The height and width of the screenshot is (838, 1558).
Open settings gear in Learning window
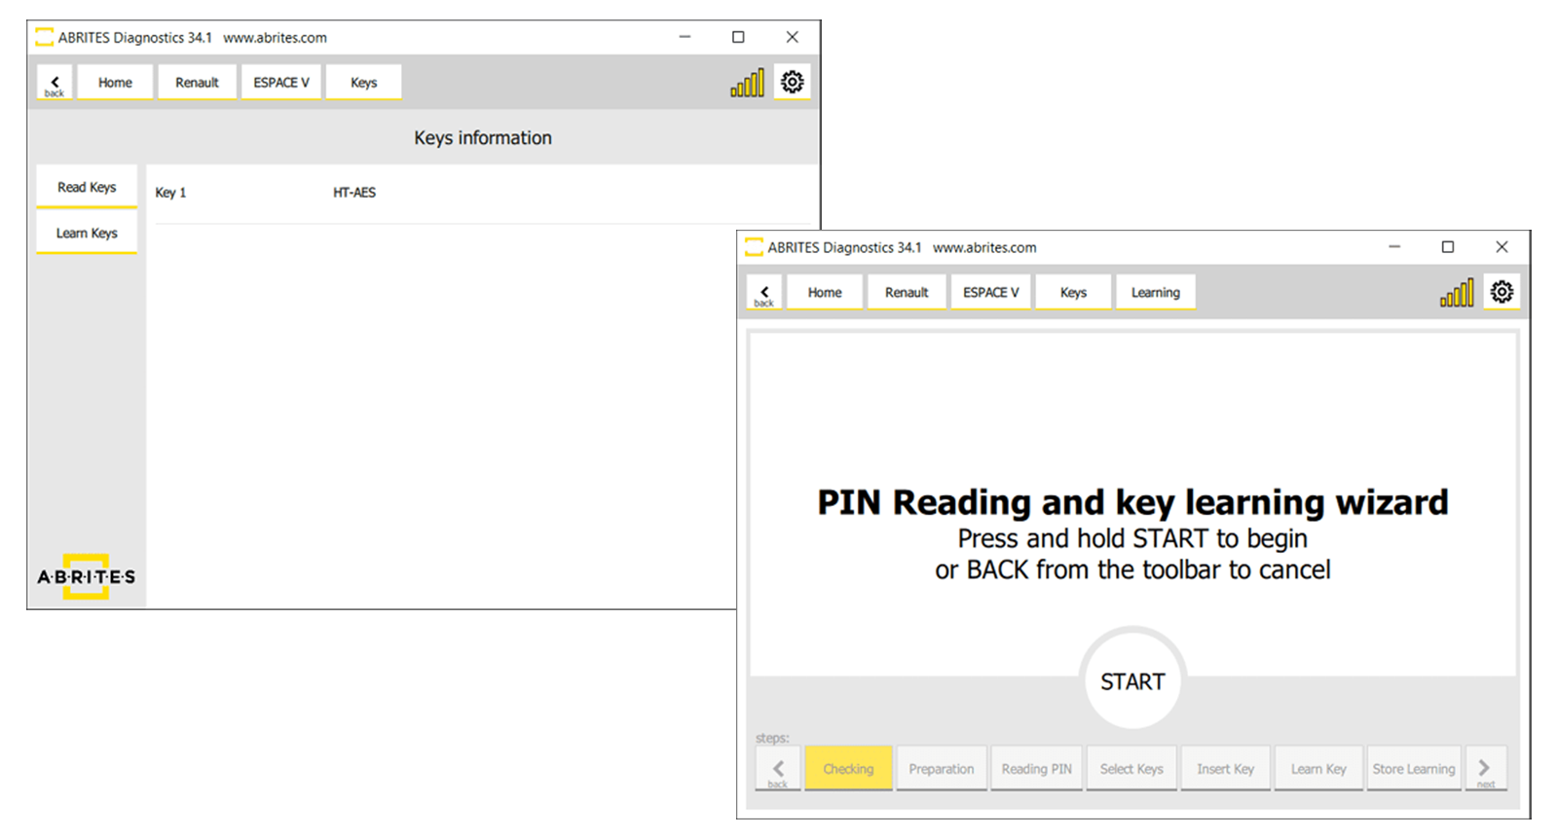click(x=1502, y=292)
